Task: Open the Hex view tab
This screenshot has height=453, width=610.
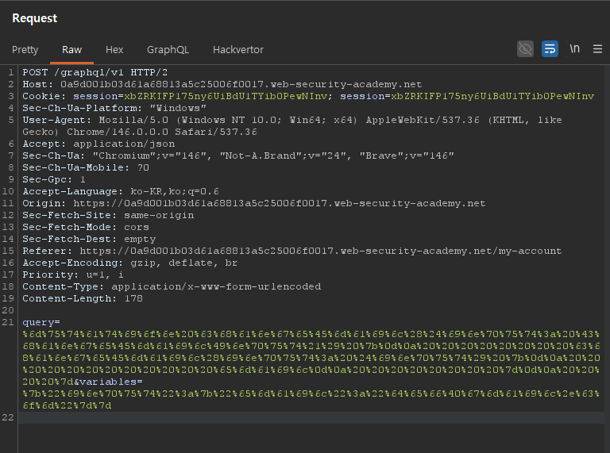Action: [x=114, y=50]
